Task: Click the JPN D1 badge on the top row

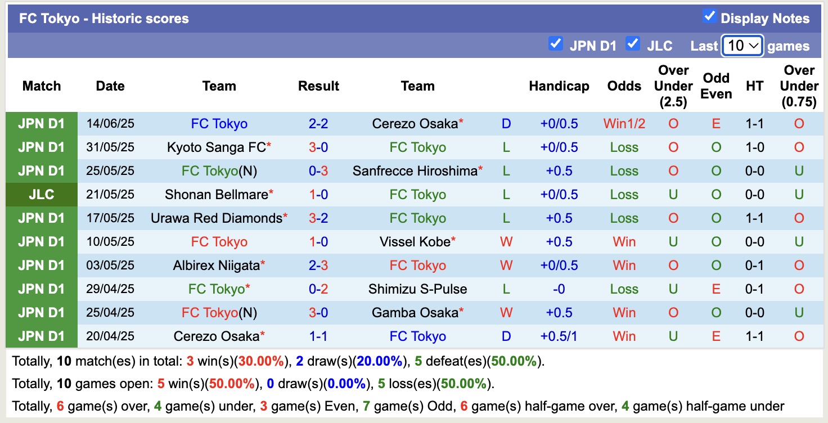Action: click(42, 123)
